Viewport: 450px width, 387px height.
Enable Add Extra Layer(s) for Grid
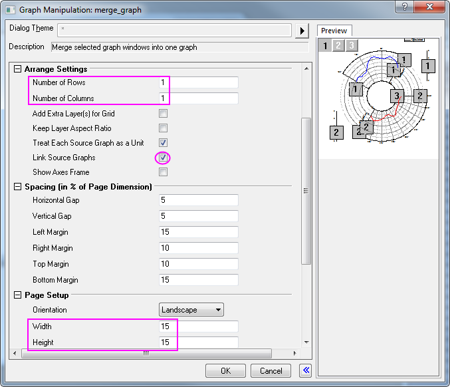(x=163, y=114)
